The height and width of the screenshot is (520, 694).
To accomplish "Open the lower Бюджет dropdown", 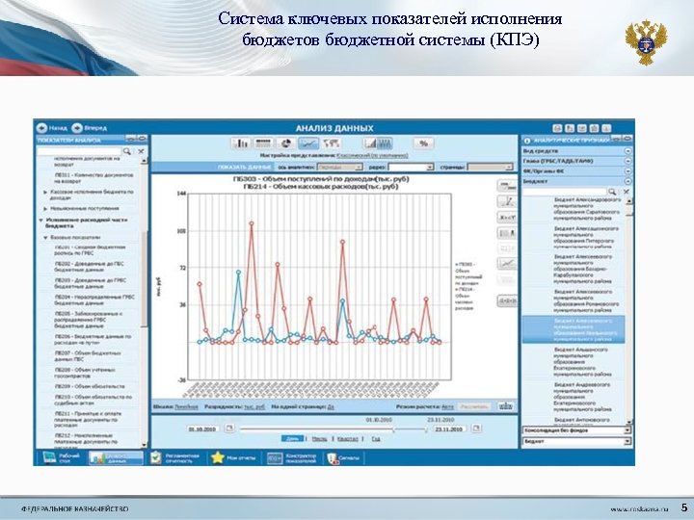I will 576,441.
